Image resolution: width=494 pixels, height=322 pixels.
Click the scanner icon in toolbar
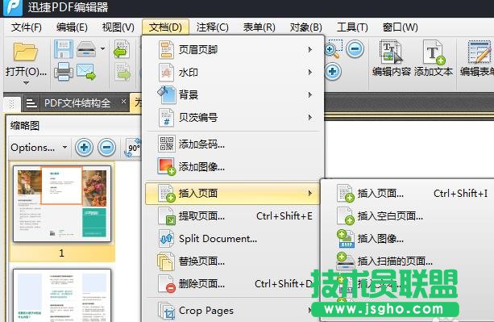tap(86, 49)
